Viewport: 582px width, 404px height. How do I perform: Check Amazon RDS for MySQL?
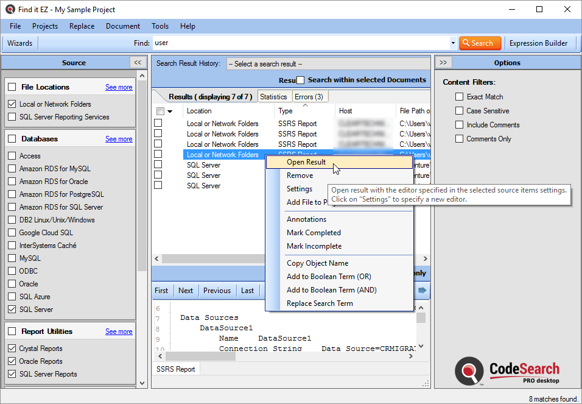tap(12, 168)
